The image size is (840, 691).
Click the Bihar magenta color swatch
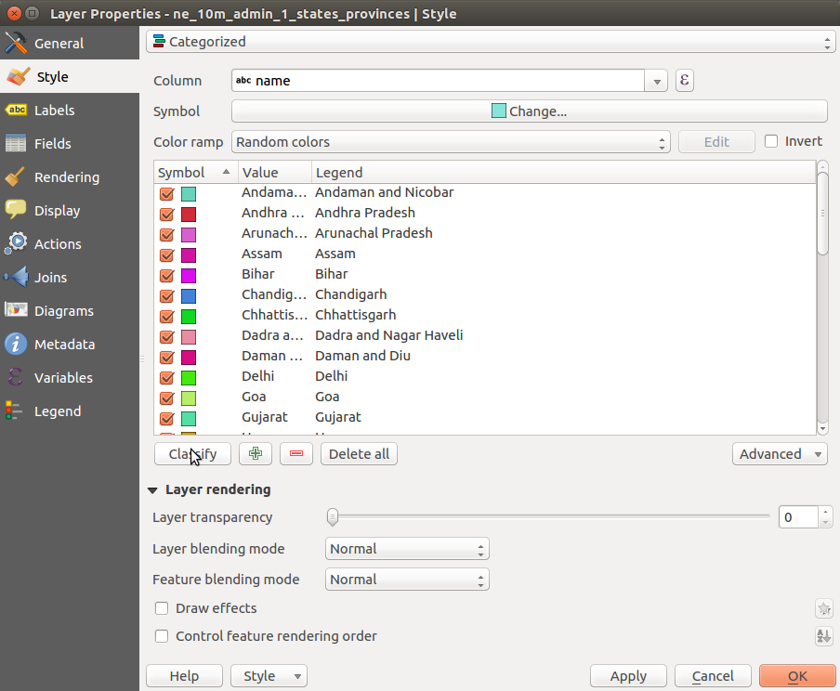(189, 275)
